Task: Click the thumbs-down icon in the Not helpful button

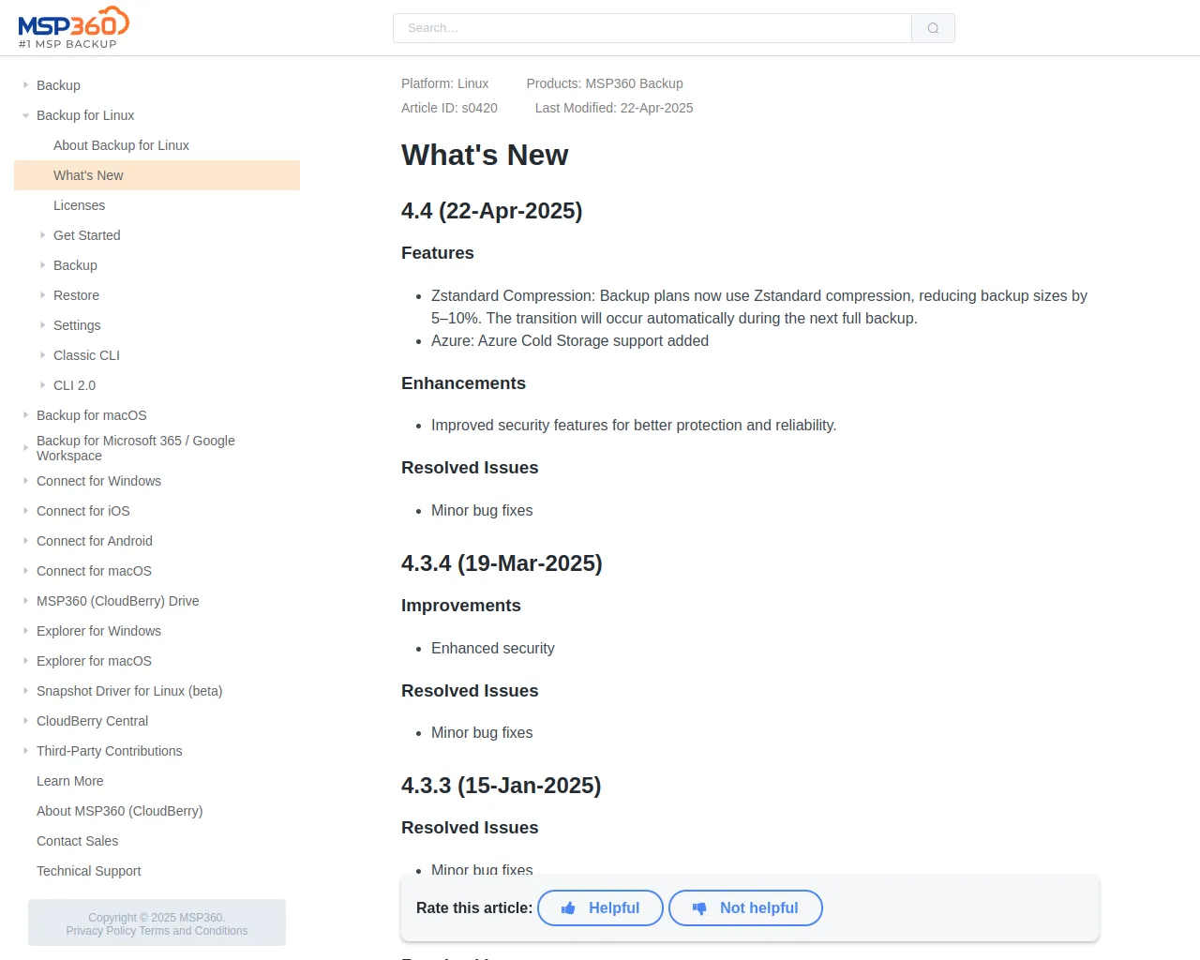Action: pos(699,908)
